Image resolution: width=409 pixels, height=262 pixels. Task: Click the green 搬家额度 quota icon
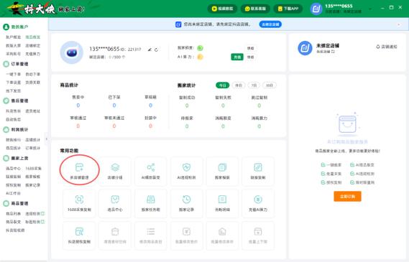pyautogui.click(x=200, y=48)
